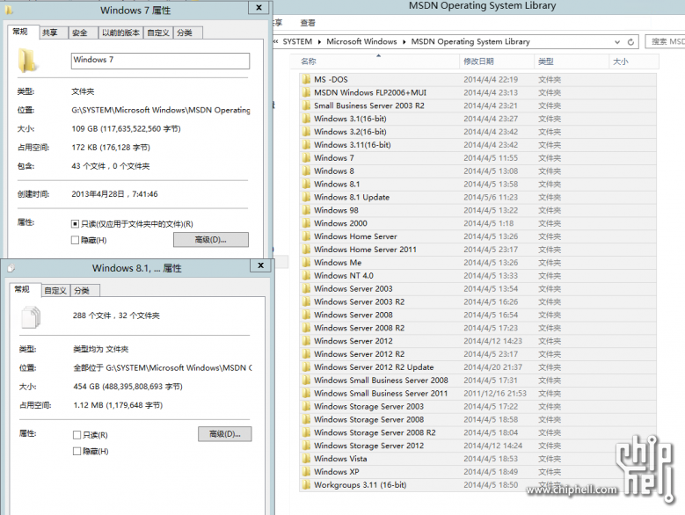Focus the Explorer search box
The image size is (685, 515).
coord(665,42)
